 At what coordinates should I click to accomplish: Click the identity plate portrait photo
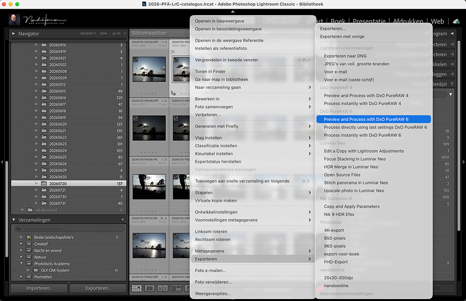pyautogui.click(x=14, y=19)
